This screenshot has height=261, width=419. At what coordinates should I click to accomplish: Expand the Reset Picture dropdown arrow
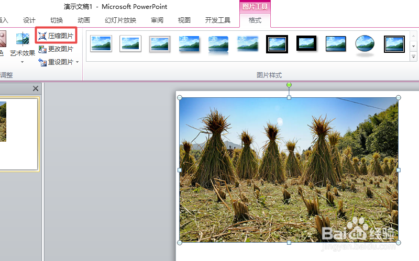tap(77, 62)
